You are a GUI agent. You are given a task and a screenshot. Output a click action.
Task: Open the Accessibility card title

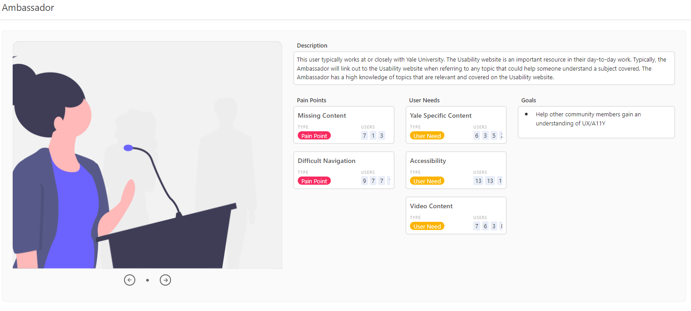[428, 161]
